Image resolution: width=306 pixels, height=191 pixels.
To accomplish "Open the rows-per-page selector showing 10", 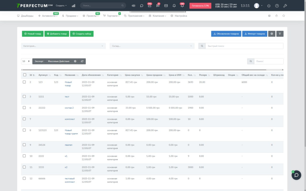I will 26,61.
